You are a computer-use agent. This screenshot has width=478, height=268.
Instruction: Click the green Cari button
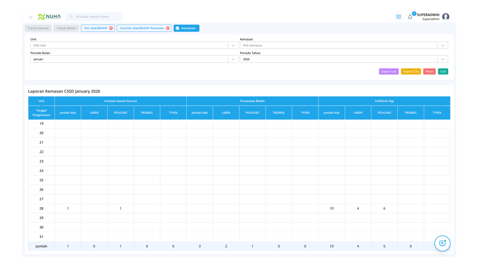(443, 71)
